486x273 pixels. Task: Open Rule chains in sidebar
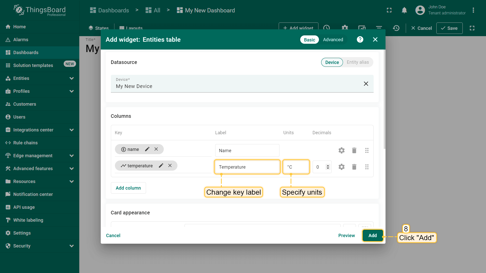coord(25,143)
